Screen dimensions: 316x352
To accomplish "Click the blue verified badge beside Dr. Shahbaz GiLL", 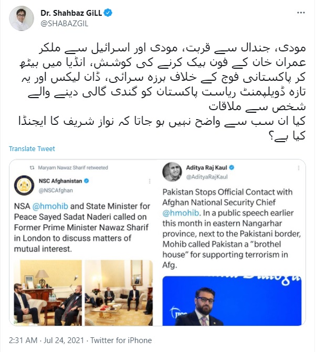I will pyautogui.click(x=108, y=13).
